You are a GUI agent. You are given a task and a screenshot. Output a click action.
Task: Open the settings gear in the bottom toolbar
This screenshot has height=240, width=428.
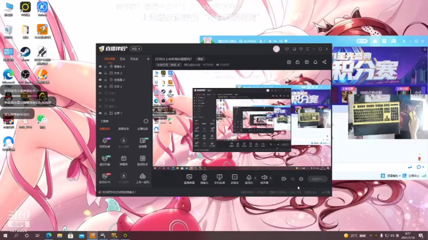(x=301, y=179)
